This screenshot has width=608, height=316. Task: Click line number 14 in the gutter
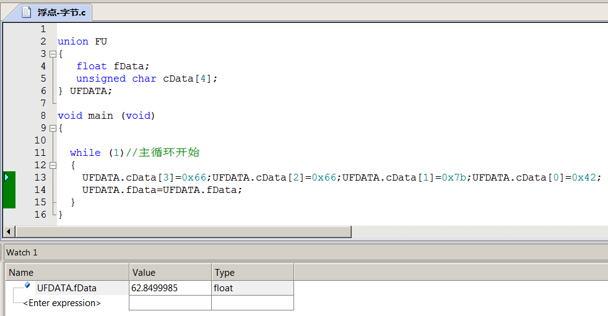pyautogui.click(x=40, y=190)
